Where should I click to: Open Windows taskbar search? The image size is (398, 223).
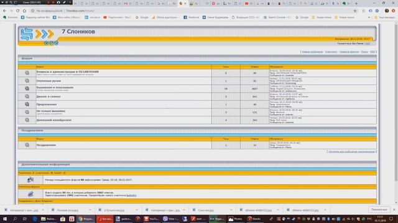pos(15,219)
